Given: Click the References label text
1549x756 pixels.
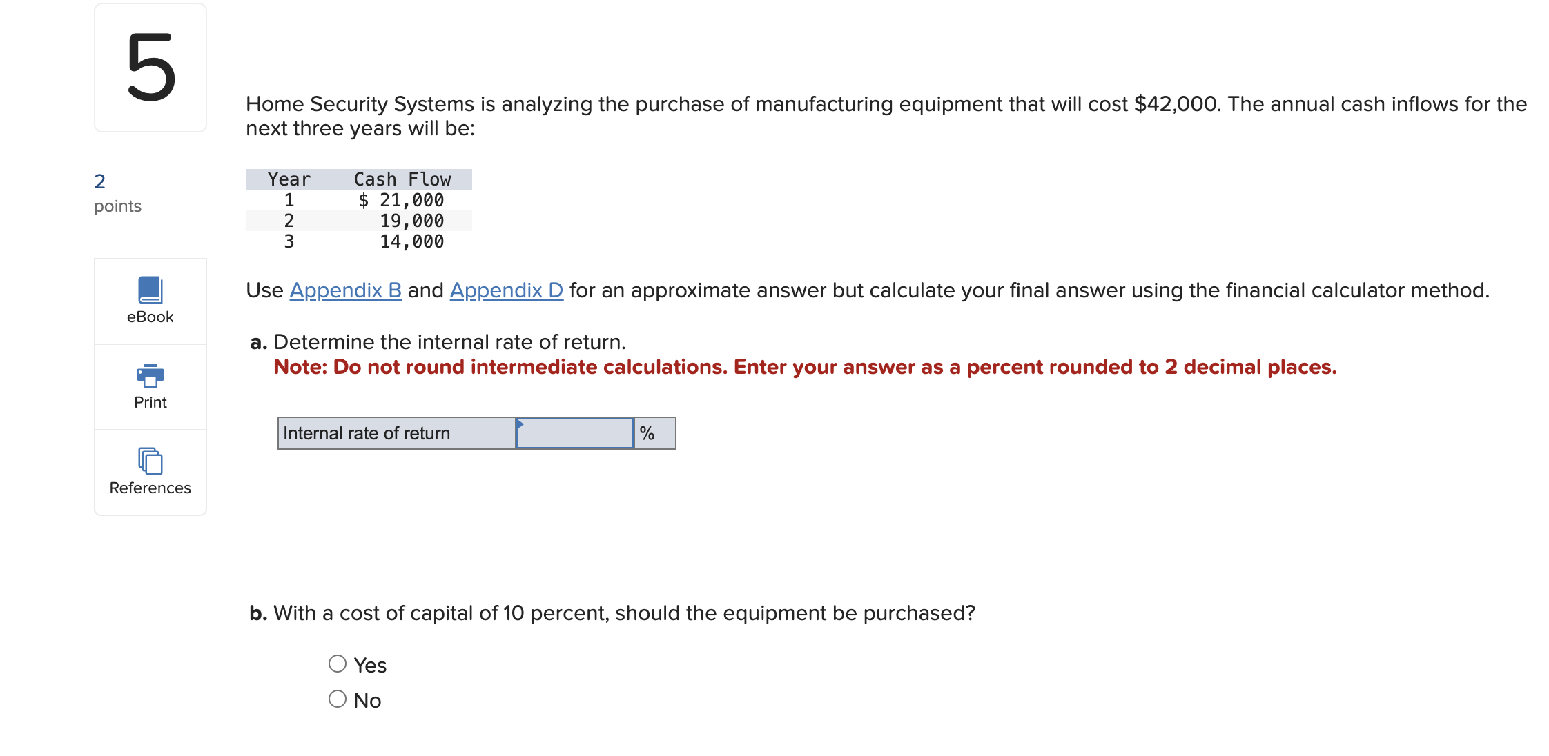Looking at the screenshot, I should [x=150, y=488].
